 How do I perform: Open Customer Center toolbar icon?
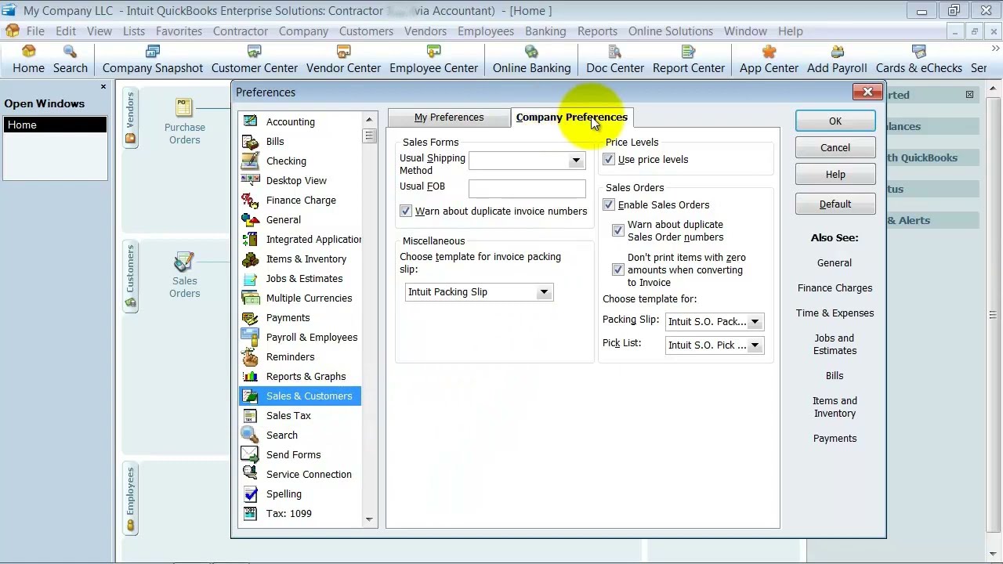pyautogui.click(x=255, y=60)
